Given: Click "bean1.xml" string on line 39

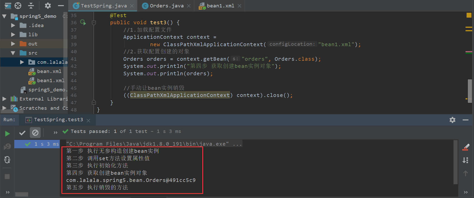Looking at the screenshot, I should click(336, 44).
